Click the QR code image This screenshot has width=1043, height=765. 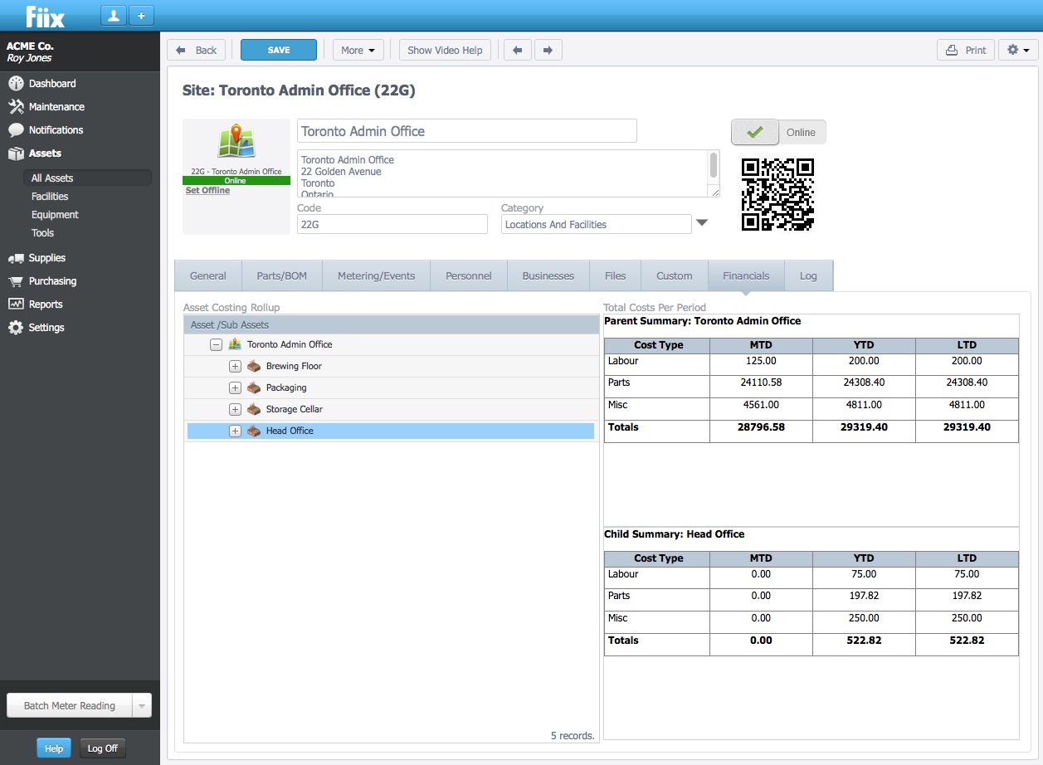click(777, 194)
